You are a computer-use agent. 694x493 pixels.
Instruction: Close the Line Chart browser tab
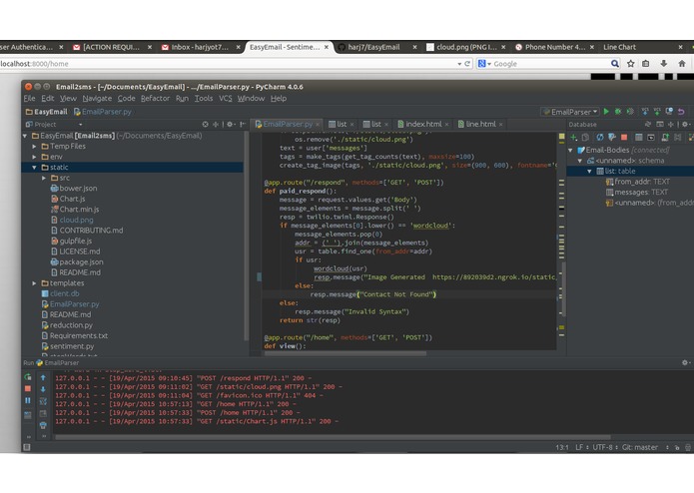pos(680,47)
